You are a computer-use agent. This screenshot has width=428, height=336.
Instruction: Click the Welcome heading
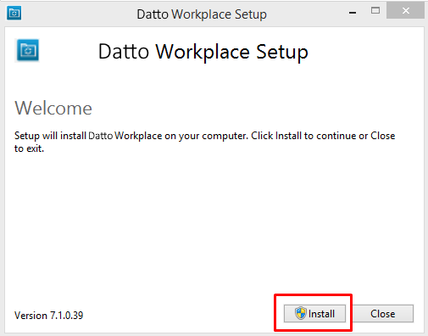53,108
